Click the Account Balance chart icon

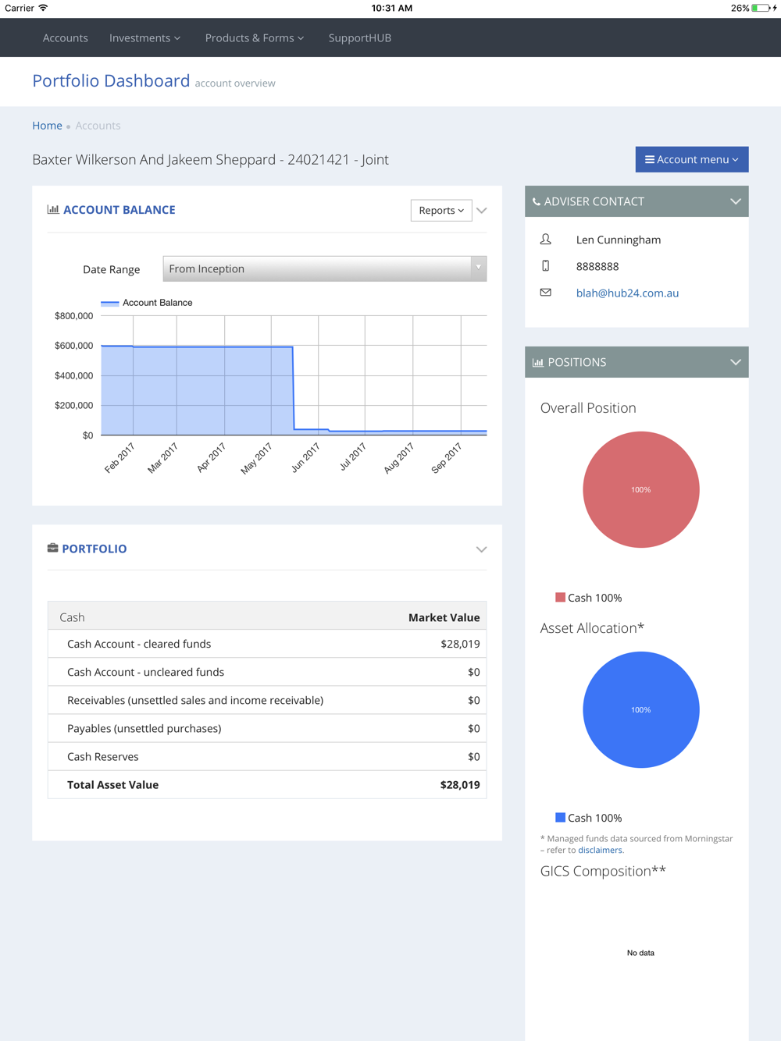[53, 209]
